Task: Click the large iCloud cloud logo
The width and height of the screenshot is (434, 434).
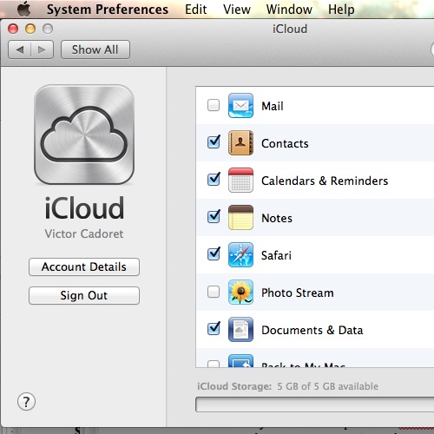Action: (x=84, y=135)
